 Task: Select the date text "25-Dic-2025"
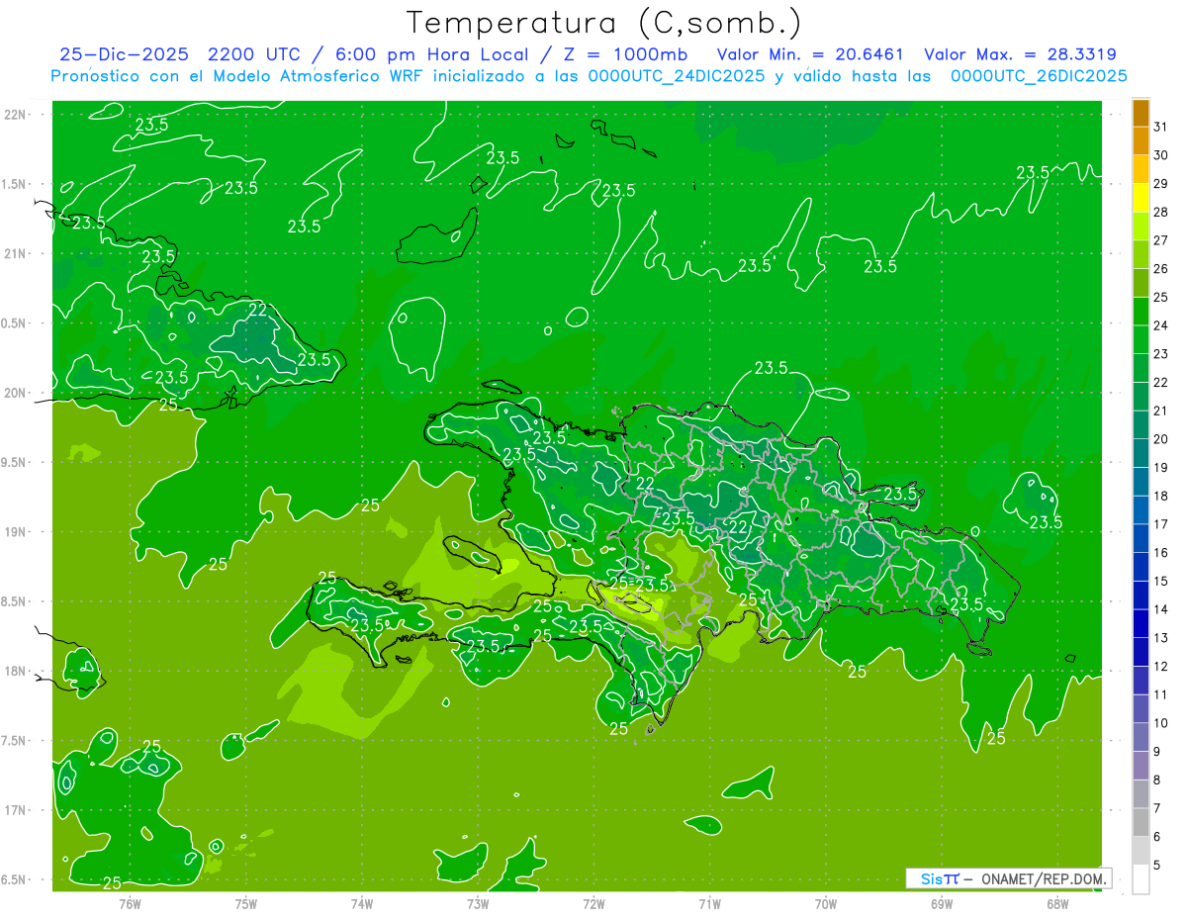(x=125, y=54)
